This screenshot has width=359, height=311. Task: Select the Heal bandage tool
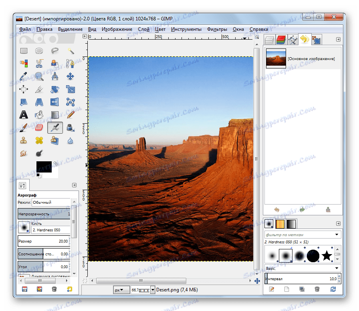(39, 140)
